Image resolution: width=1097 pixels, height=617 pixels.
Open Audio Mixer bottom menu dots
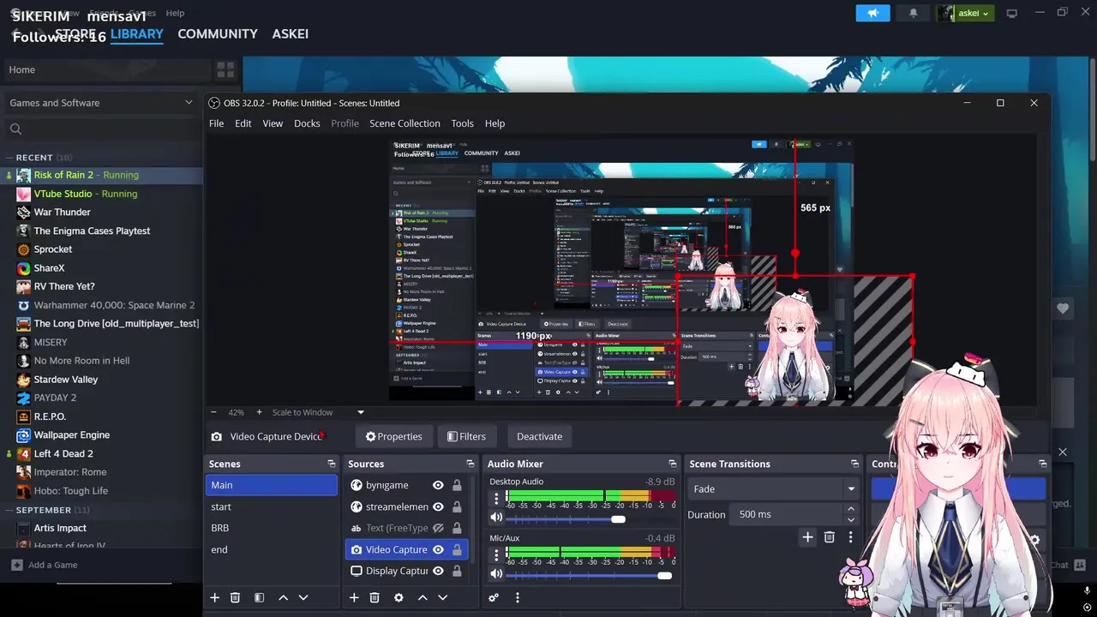point(517,597)
